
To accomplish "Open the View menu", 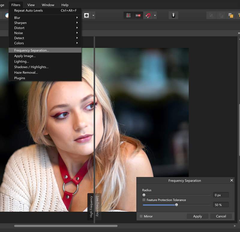I will click(x=31, y=5).
